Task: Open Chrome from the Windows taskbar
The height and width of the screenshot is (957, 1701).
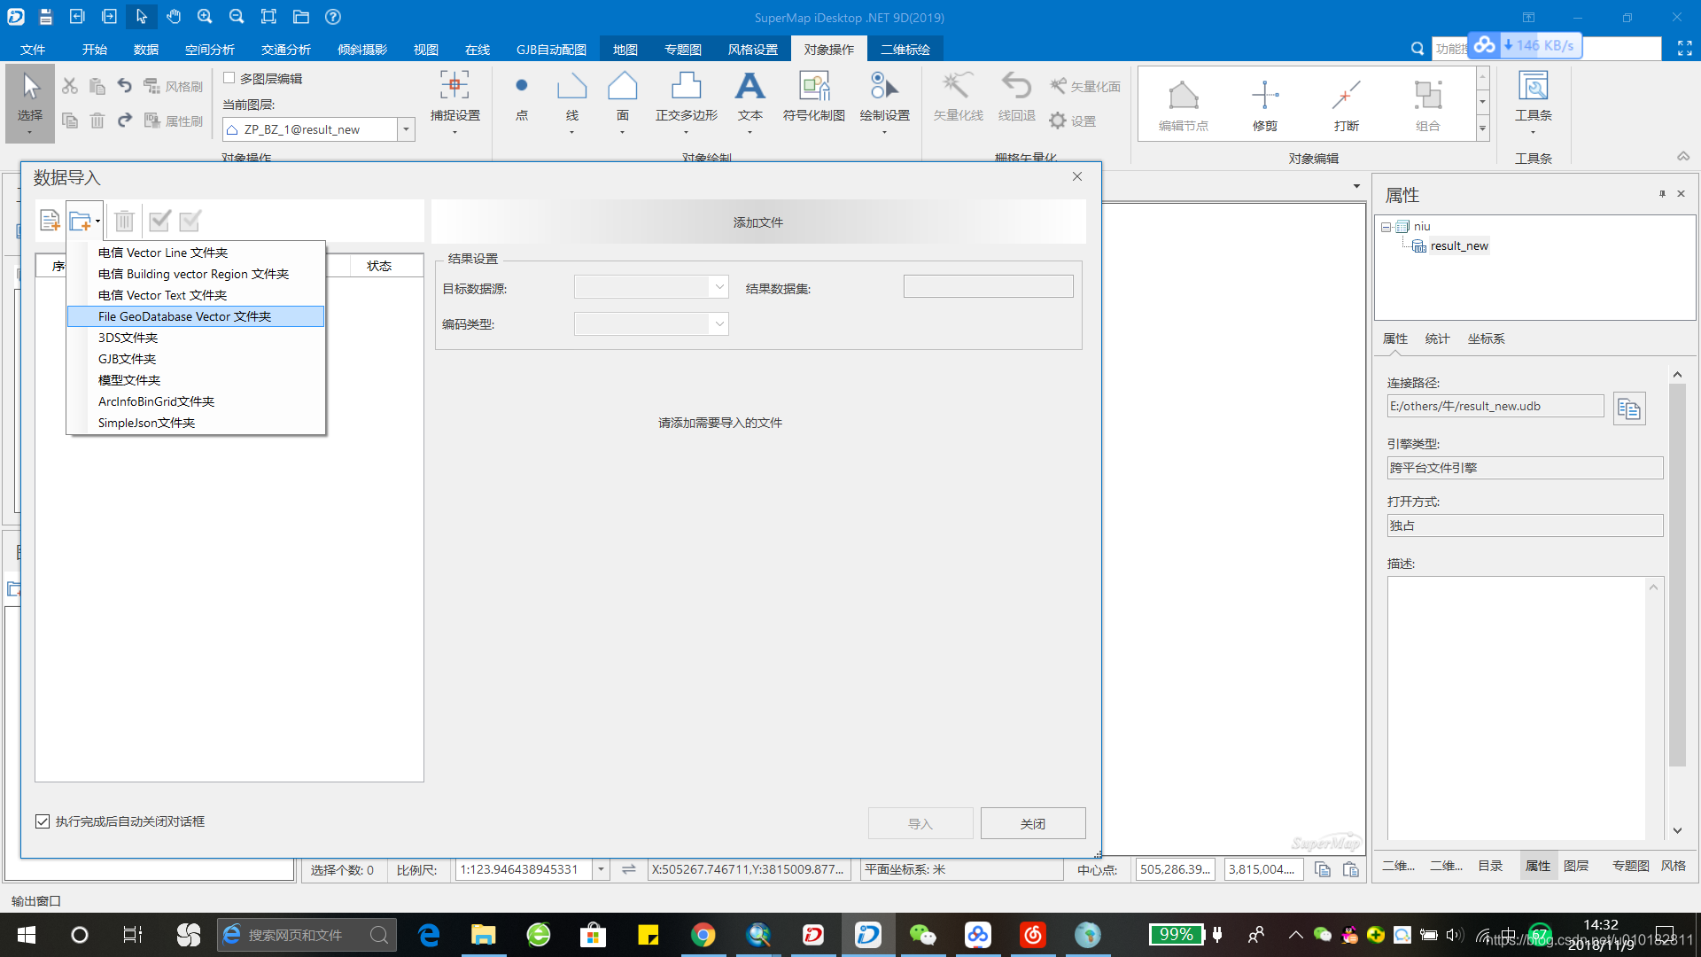Action: [x=703, y=935]
